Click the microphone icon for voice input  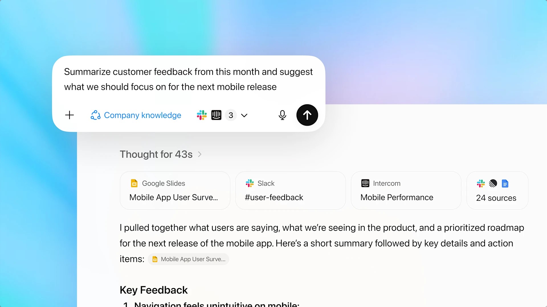coord(282,115)
